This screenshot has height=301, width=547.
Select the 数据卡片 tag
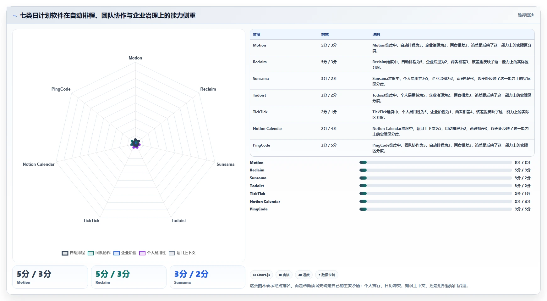(x=327, y=275)
